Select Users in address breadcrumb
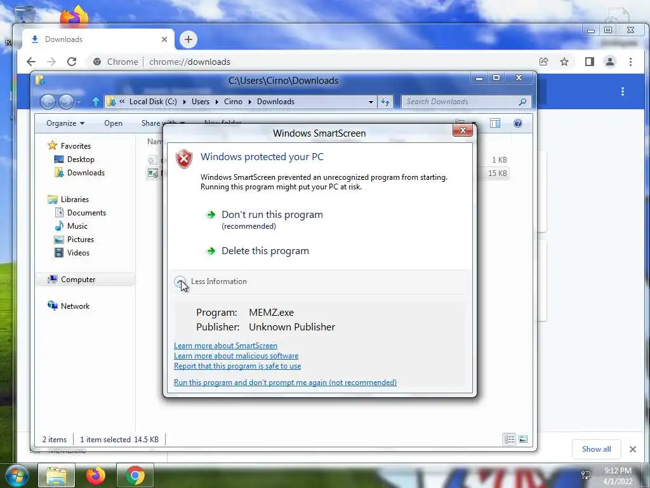The height and width of the screenshot is (488, 650). (x=200, y=102)
